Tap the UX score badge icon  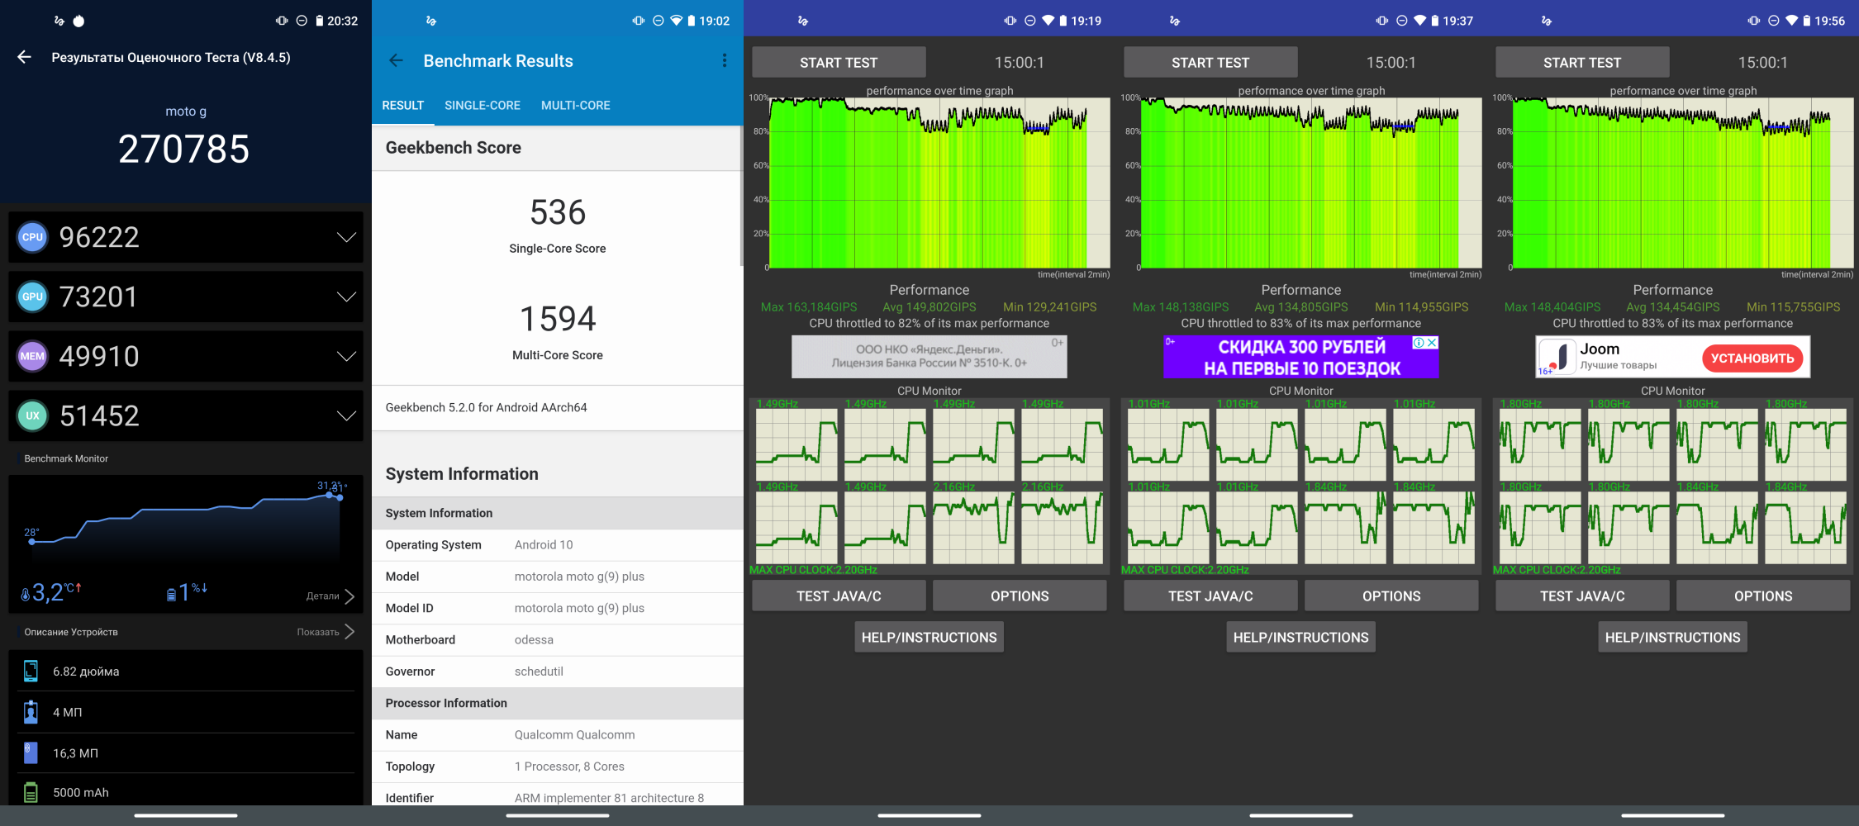(x=32, y=415)
